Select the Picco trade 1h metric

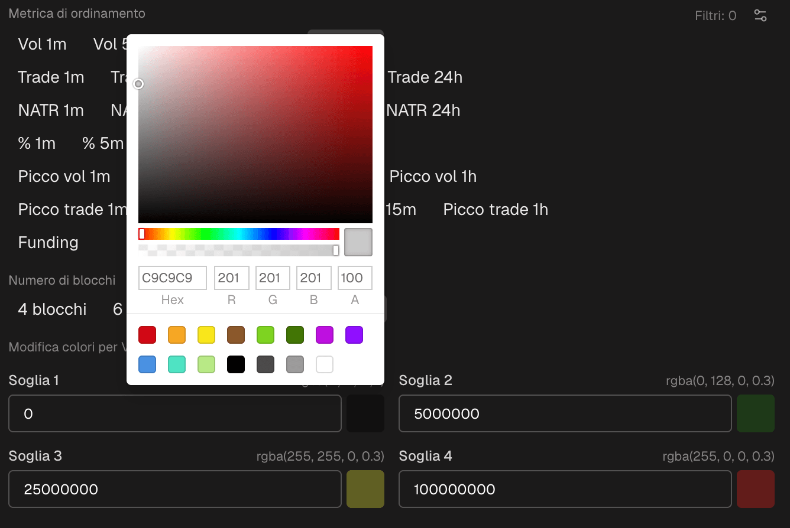pos(496,210)
